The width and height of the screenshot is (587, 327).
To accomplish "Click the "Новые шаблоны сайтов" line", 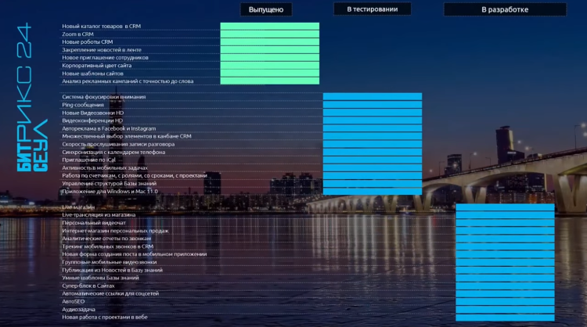I will (92, 74).
